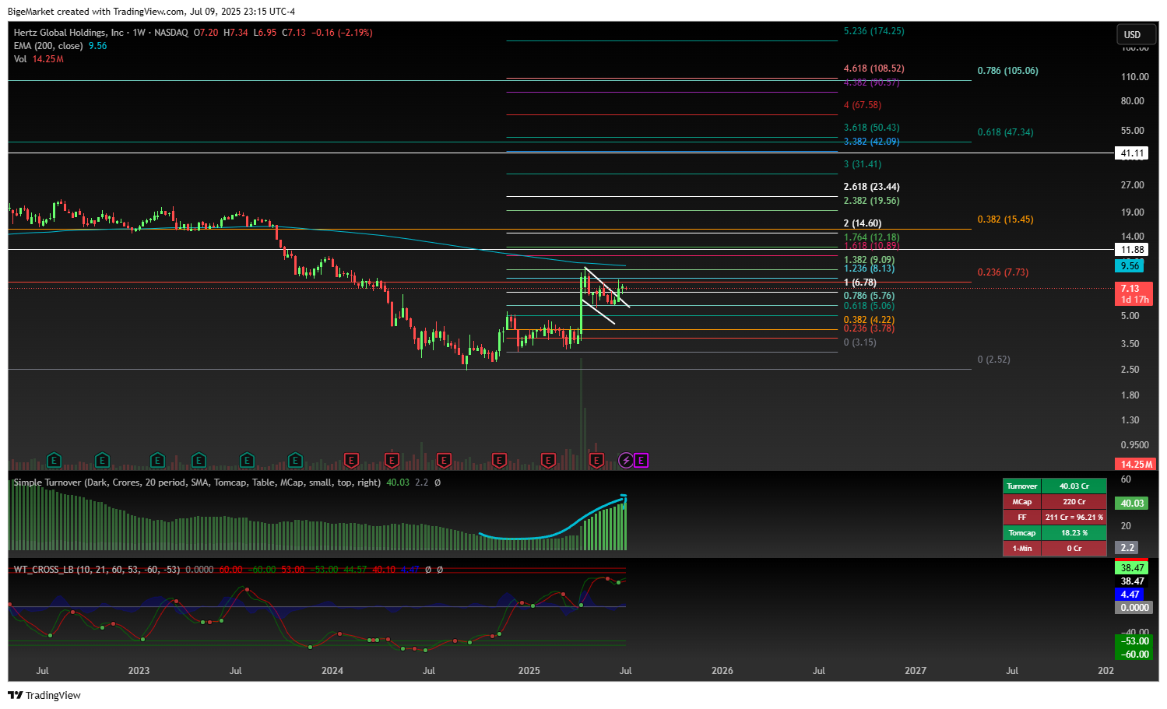This screenshot has height=709, width=1167.
Task: Select the red earnings marker near February 2025
Action: tap(548, 461)
